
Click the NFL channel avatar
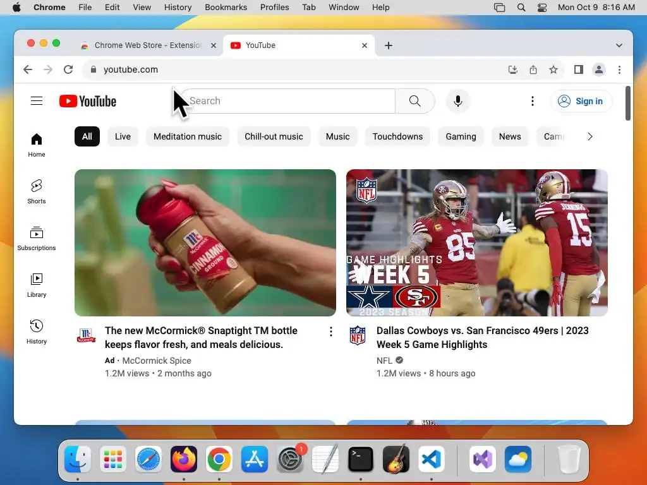point(358,335)
